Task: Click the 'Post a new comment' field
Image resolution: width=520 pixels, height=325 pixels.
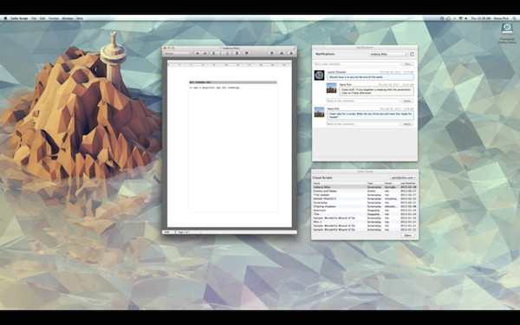Action: (356, 64)
